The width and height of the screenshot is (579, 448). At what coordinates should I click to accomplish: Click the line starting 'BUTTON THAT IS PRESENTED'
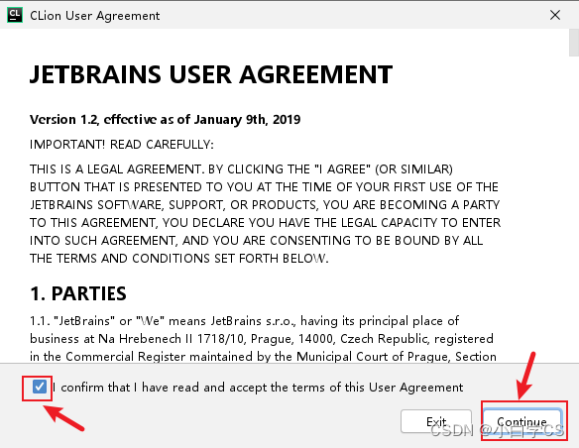click(x=264, y=186)
